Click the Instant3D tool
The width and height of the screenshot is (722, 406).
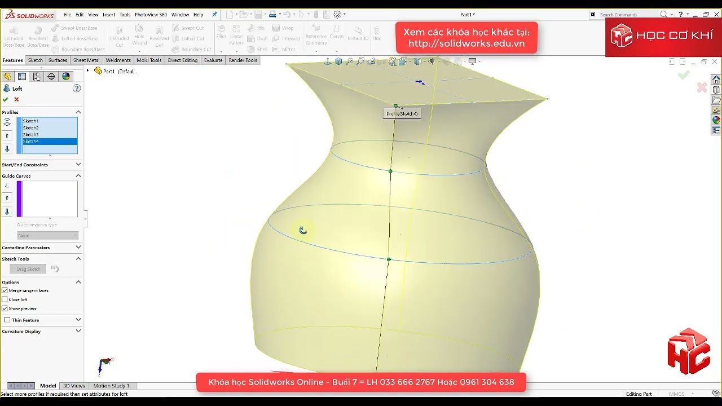click(x=358, y=34)
